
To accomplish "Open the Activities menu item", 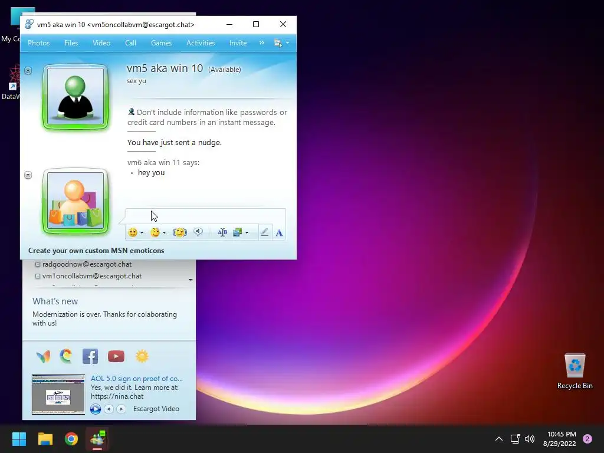I will coord(201,42).
